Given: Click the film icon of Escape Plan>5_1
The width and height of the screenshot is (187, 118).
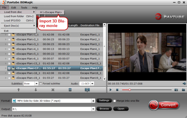Looking at the screenshot, I should click(x=13, y=54).
